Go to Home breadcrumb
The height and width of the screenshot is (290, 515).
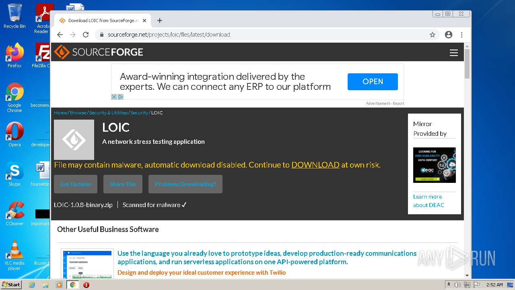click(60, 113)
